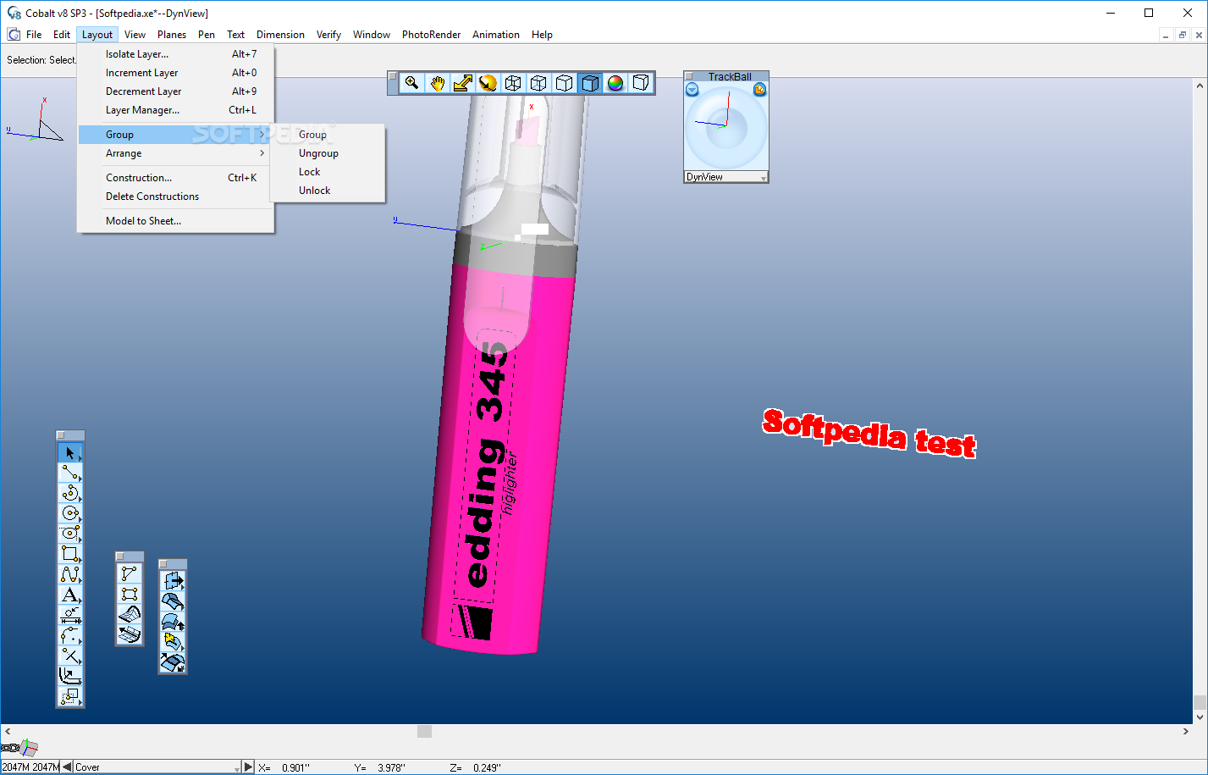Screen dimensions: 1208x775
Task: Toggle main tool palette collapse box
Action: coord(61,435)
